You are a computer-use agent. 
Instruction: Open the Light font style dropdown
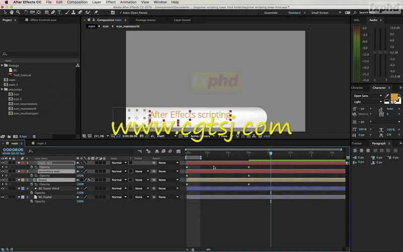pos(368,102)
